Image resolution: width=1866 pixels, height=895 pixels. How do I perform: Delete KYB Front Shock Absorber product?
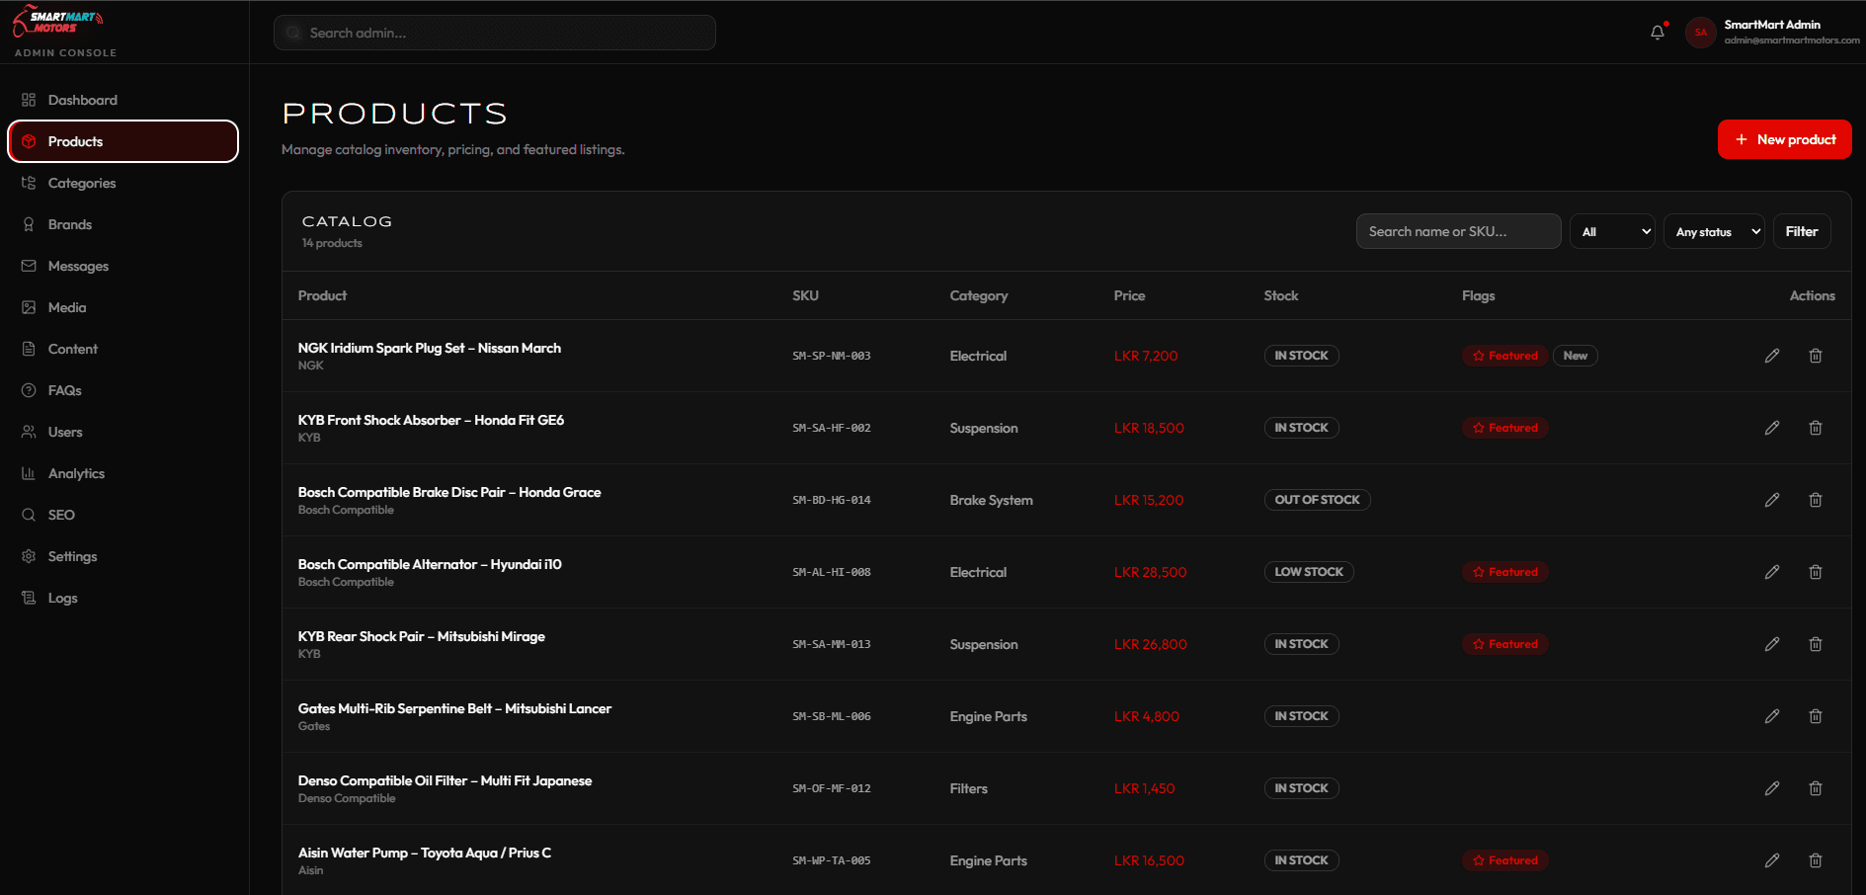(x=1816, y=428)
